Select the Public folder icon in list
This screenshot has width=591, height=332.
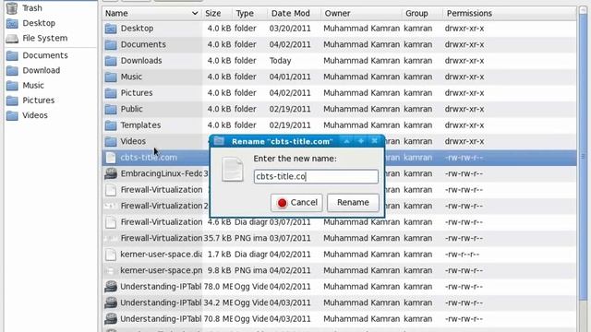[111, 110]
